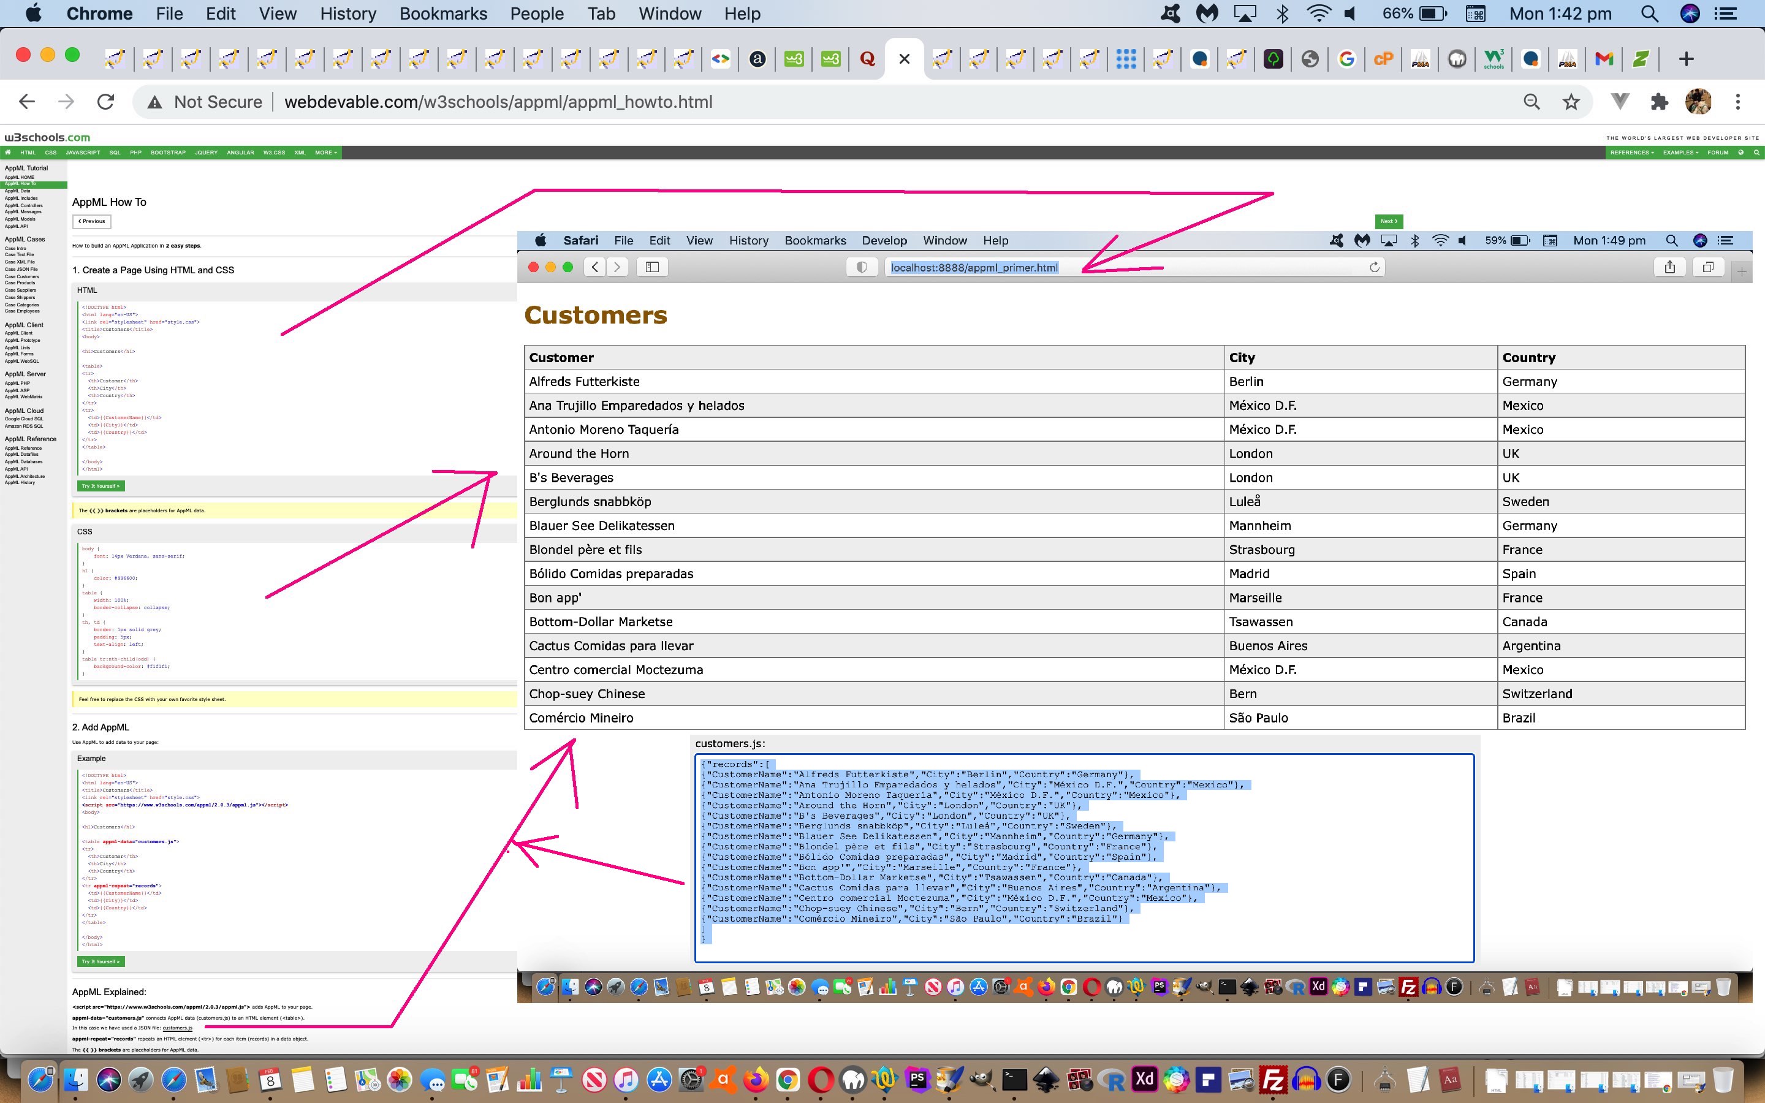
Task: Close the active Chrome tab
Action: click(x=905, y=59)
